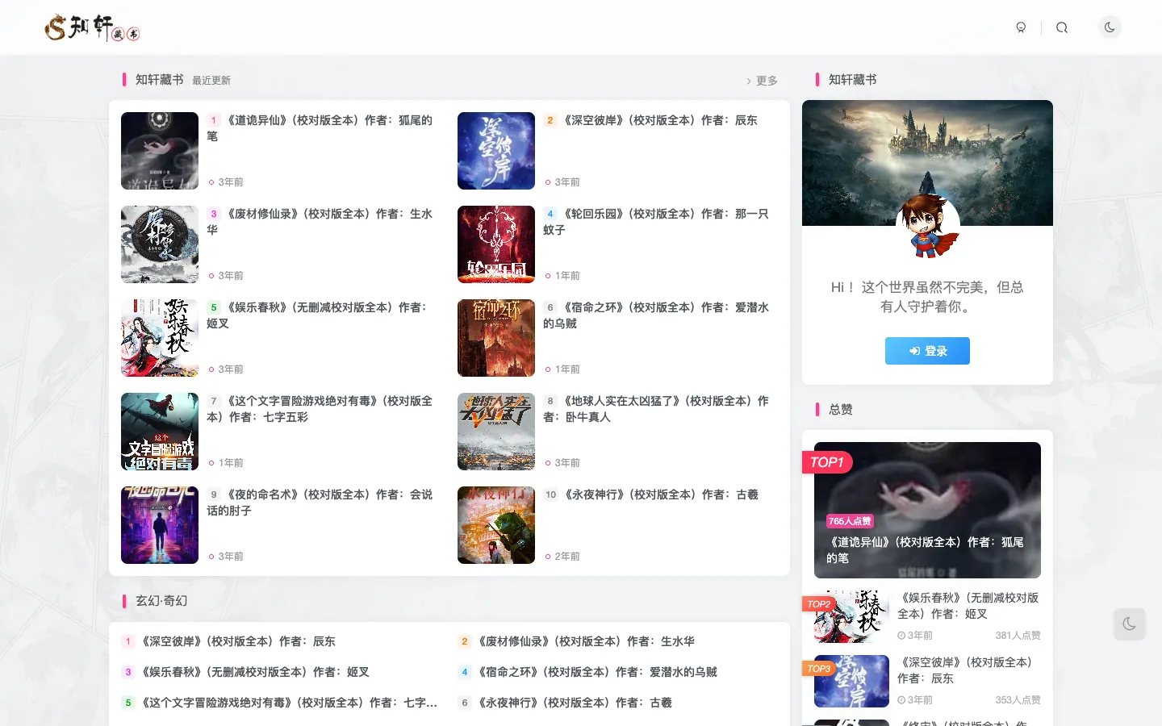This screenshot has height=726, width=1162.
Task: Open TOP1 banner 《道诡异仙》 in 总赞
Action: [x=927, y=510]
